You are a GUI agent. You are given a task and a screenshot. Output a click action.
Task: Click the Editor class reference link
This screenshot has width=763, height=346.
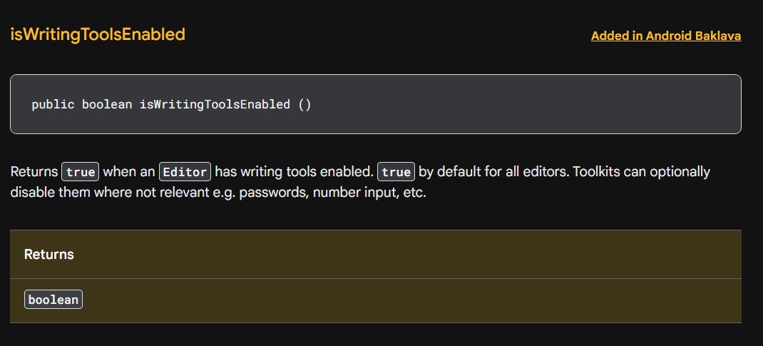pos(185,172)
